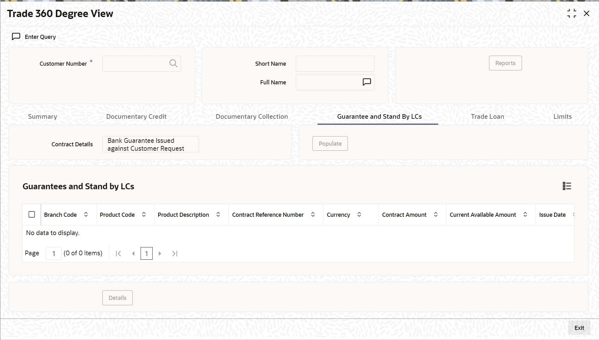Click the Branch Code column header text

click(x=60, y=215)
